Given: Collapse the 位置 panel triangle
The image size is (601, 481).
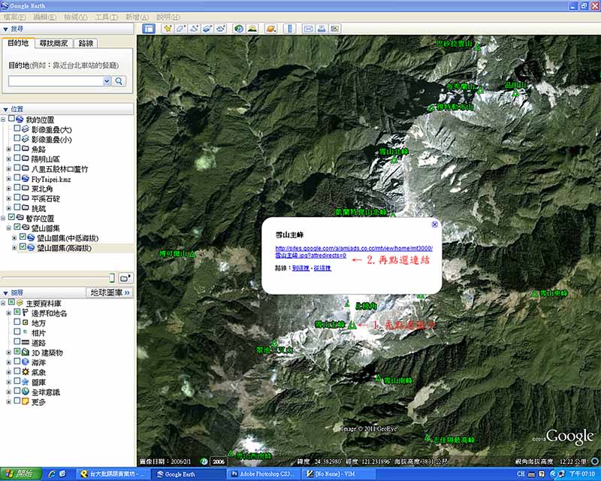Looking at the screenshot, I should 5,109.
